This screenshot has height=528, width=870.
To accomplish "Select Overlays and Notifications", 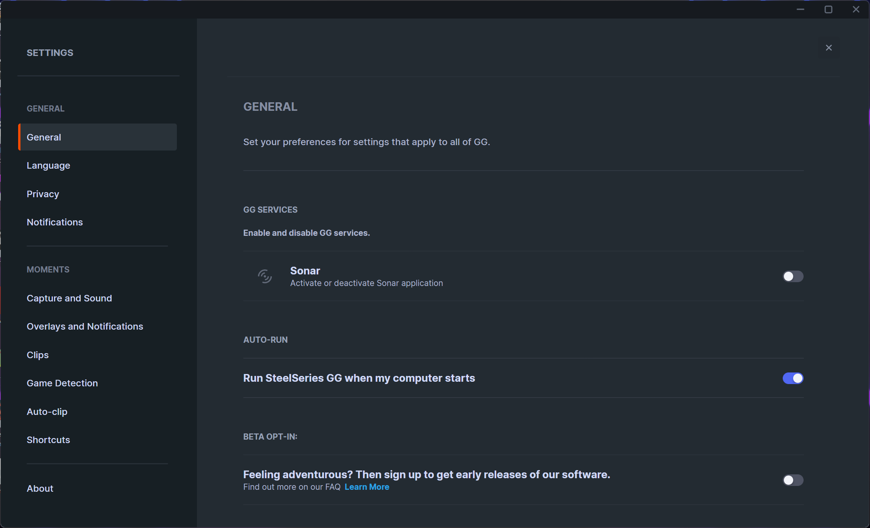I will 85,327.
